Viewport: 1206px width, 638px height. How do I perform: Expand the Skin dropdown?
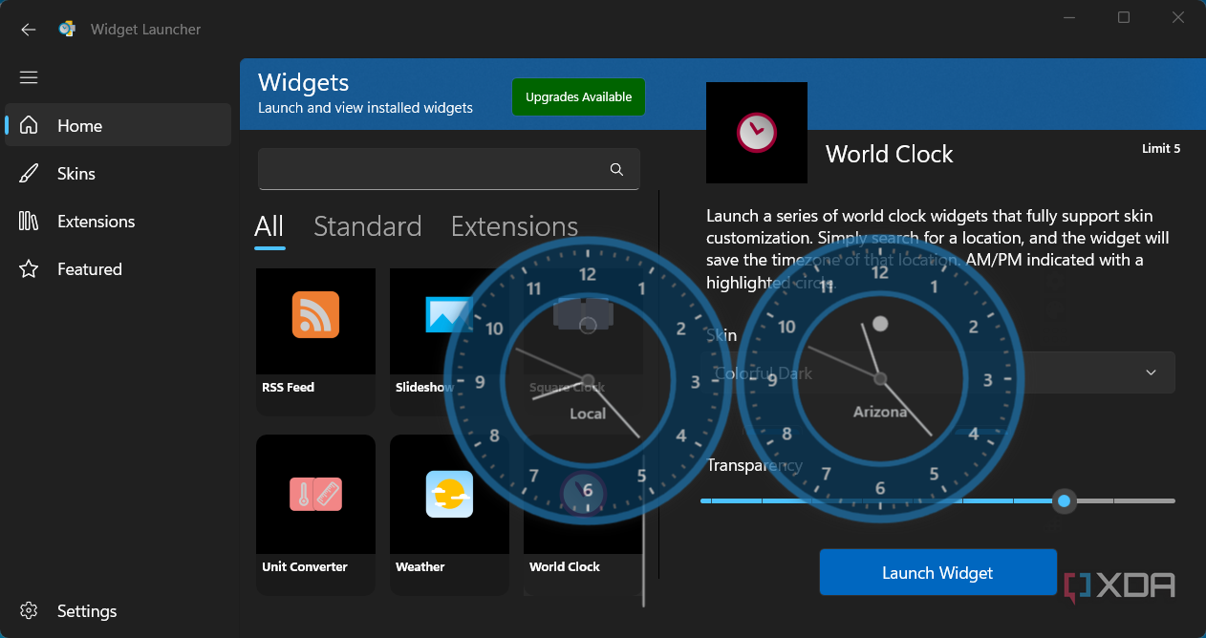coord(1150,372)
